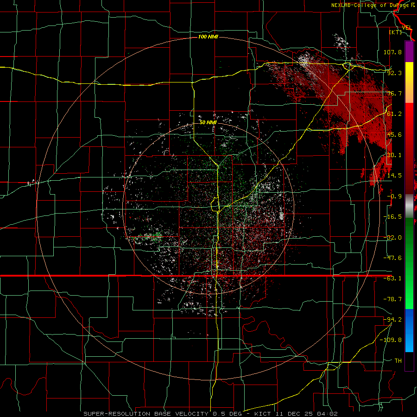The width and height of the screenshot is (417, 417).
Task: Select the 14.5 velocity scale value
Action: click(x=394, y=176)
